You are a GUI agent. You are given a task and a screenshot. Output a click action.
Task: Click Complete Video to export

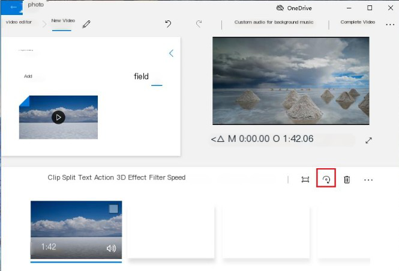tap(358, 22)
